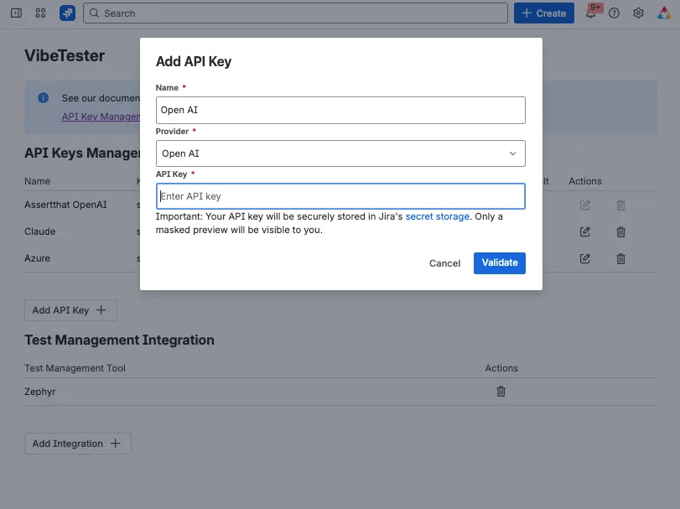Open the app switcher grid icon

(x=40, y=13)
